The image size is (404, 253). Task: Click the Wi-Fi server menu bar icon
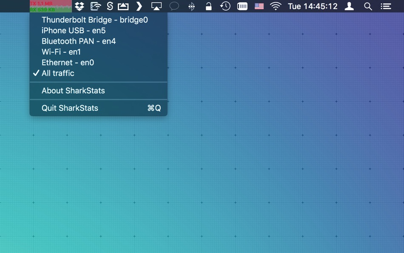pyautogui.click(x=95, y=6)
